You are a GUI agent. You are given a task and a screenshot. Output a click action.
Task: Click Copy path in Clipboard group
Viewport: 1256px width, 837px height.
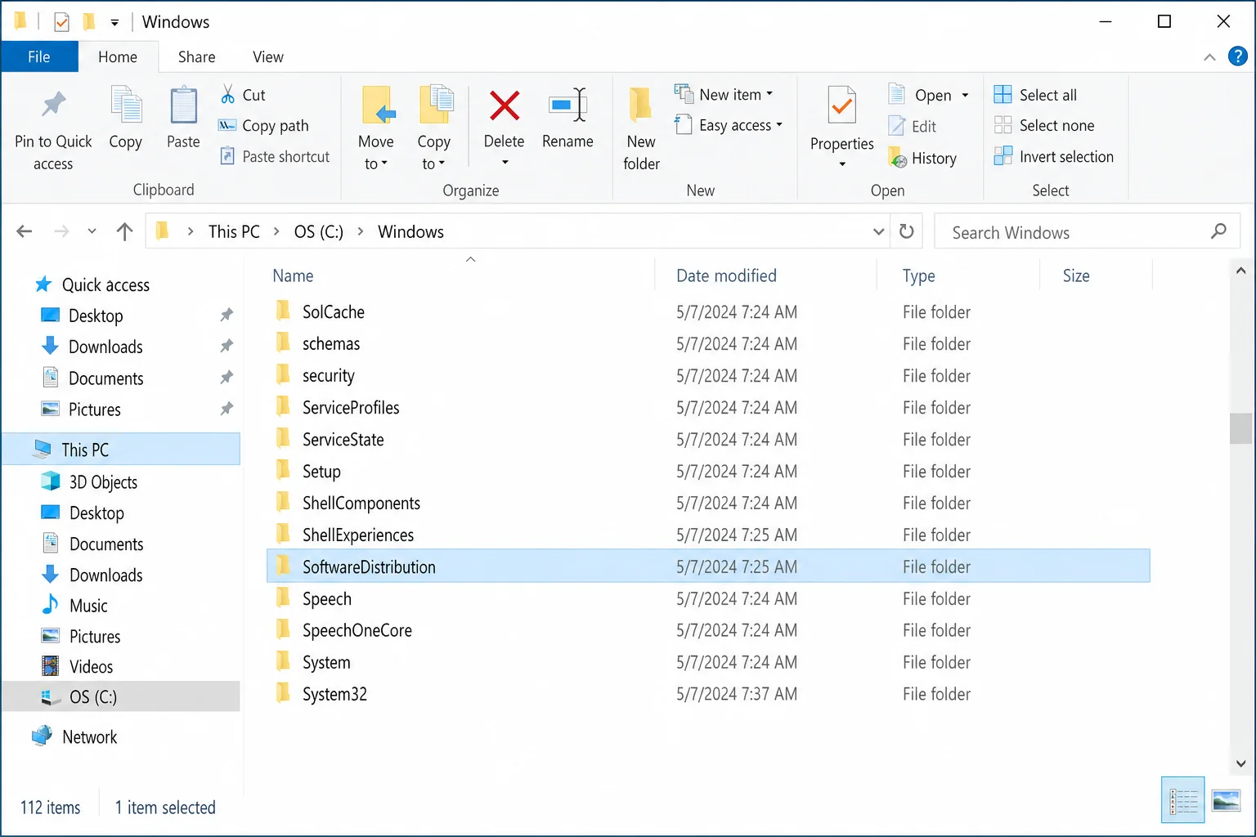tap(263, 126)
